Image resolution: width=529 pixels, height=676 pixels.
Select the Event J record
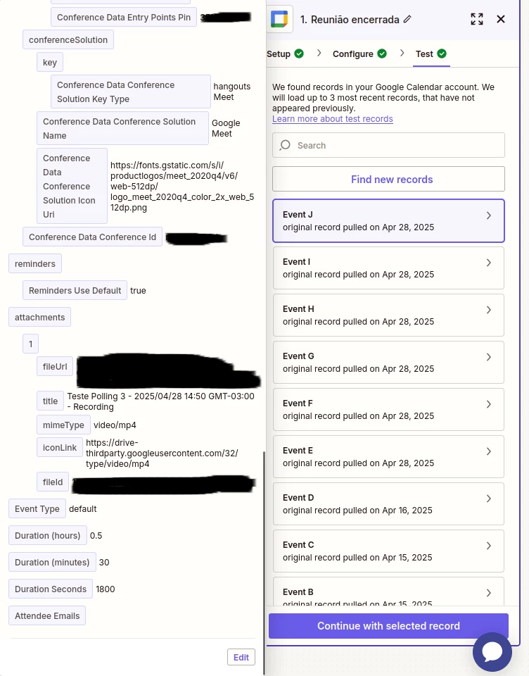tap(388, 220)
